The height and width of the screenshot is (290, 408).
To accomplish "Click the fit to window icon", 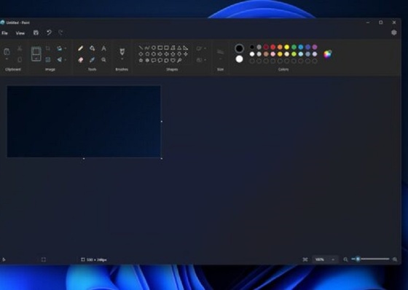I will pos(305,259).
